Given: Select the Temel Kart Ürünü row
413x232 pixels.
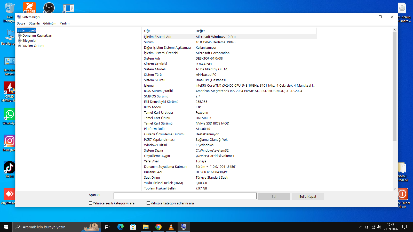Looking at the screenshot, I should 229,118.
